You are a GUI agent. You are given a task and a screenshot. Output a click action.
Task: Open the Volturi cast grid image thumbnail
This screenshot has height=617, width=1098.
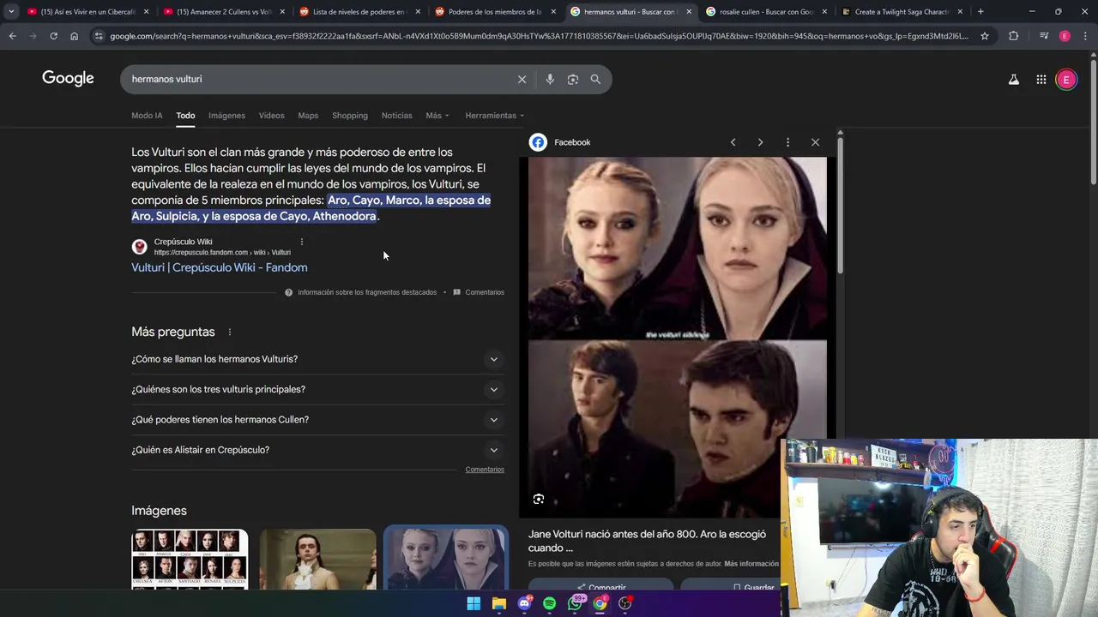pos(190,559)
